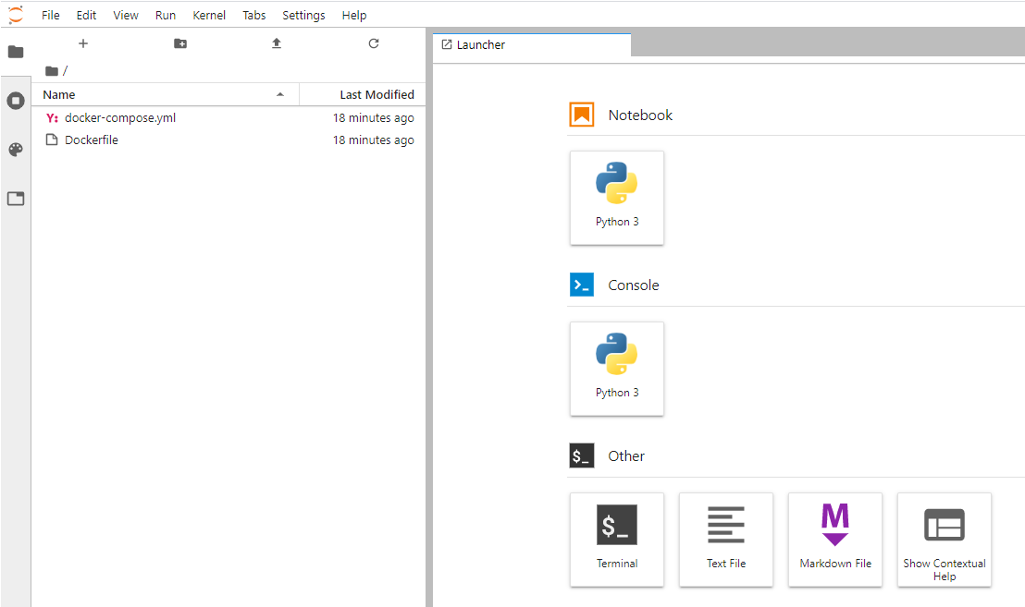Click docker-compose.yml's '18 minutes ago' timestamp
1025x607 pixels.
tap(373, 118)
